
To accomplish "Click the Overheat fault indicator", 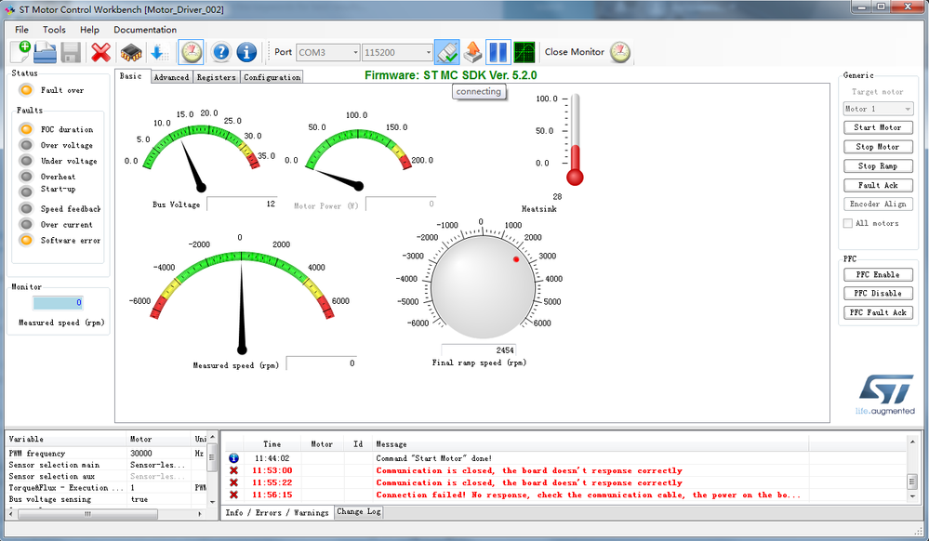I will pyautogui.click(x=26, y=176).
